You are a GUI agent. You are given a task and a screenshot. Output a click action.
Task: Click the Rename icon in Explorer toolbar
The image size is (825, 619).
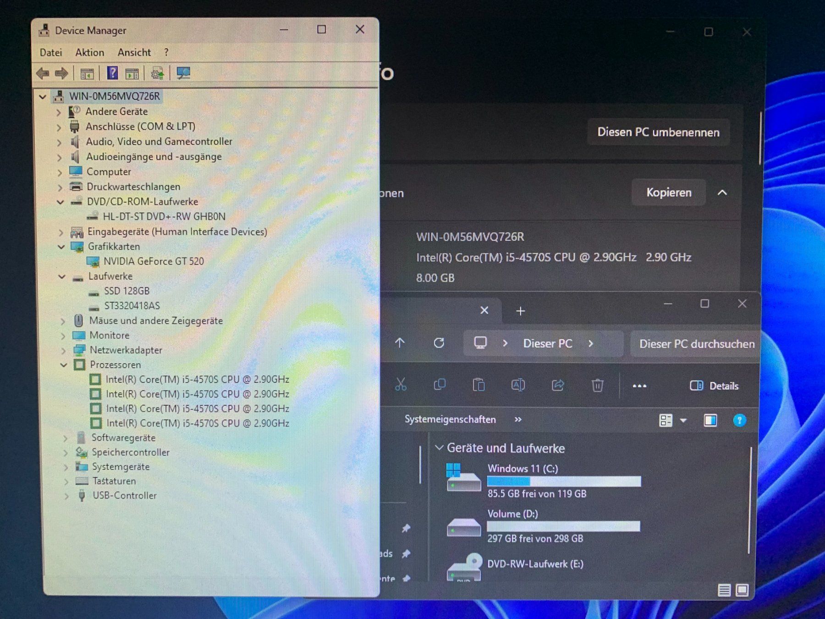(518, 385)
